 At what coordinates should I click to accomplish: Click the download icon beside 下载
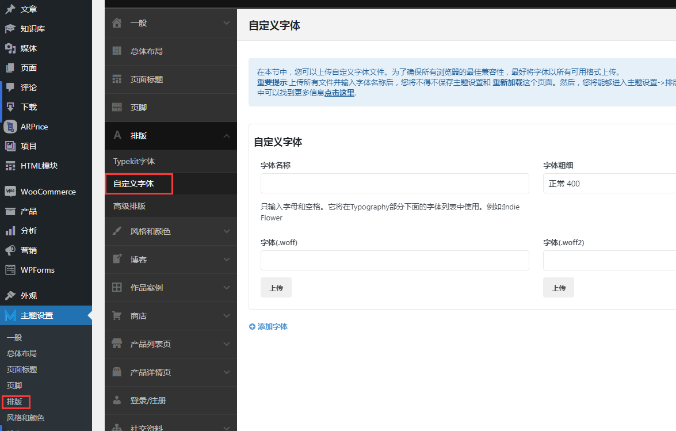coord(10,107)
